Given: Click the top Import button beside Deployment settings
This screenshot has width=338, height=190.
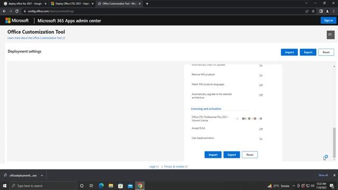Looking at the screenshot, I should [x=289, y=52].
